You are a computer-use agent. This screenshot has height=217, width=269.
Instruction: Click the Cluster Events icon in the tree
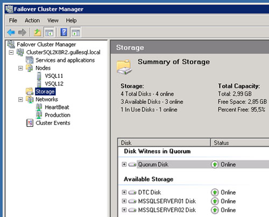point(30,123)
